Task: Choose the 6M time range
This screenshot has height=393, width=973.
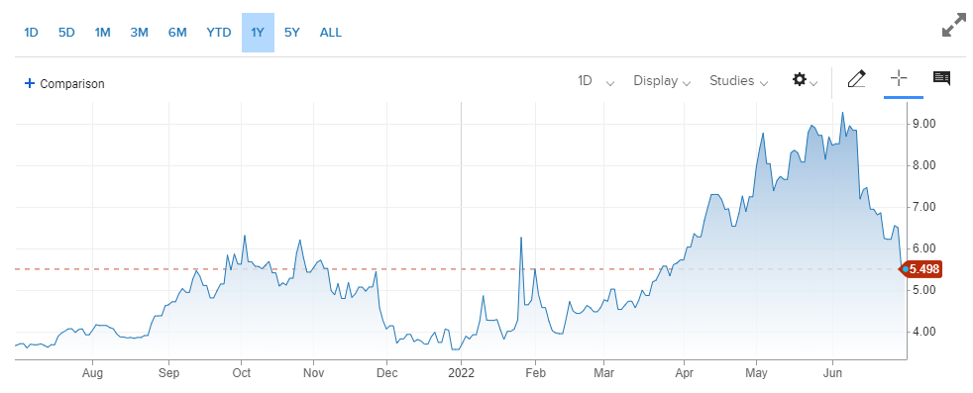Action: point(176,33)
